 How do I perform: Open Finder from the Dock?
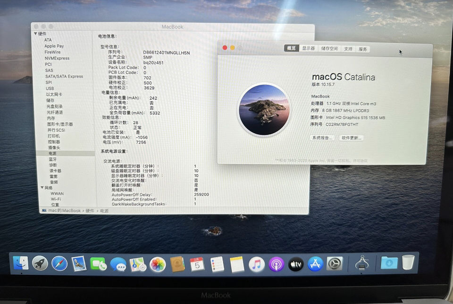20,263
